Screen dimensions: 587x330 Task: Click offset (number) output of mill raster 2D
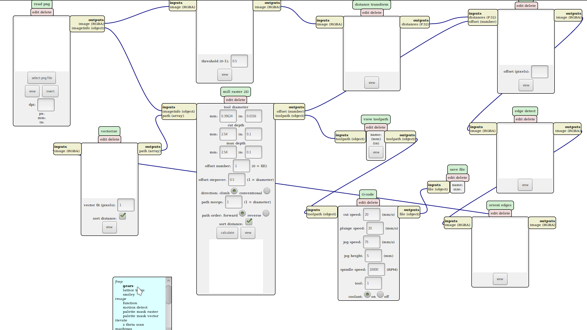[290, 111]
